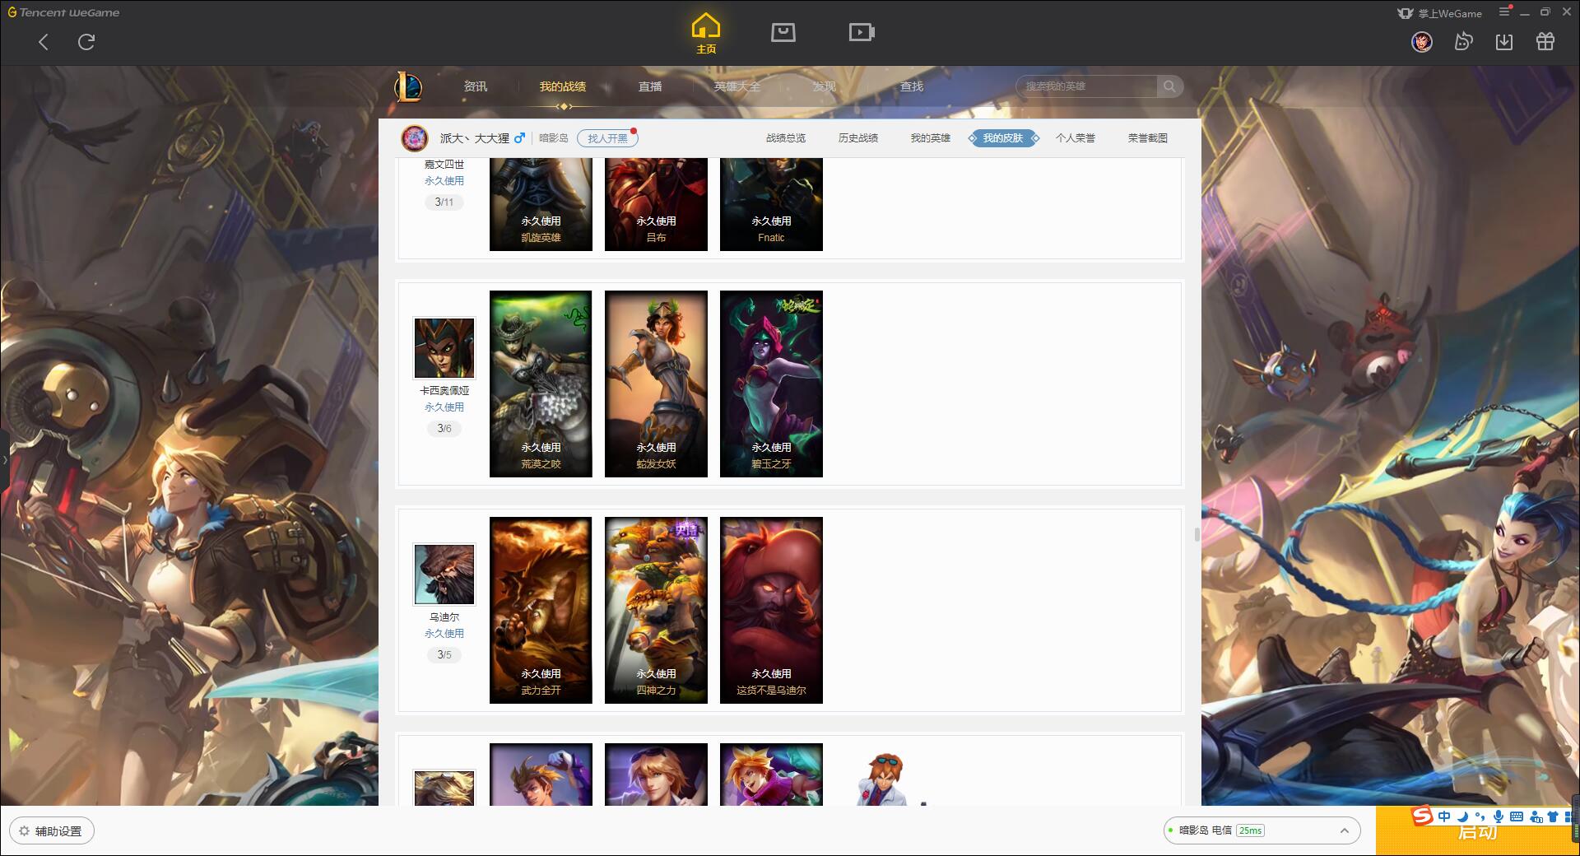The image size is (1580, 856).
Task: Click the 卡西奥佩娅 champion portrait
Action: (x=444, y=348)
